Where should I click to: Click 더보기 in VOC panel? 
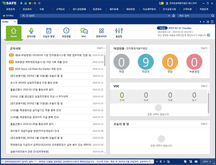205,86
